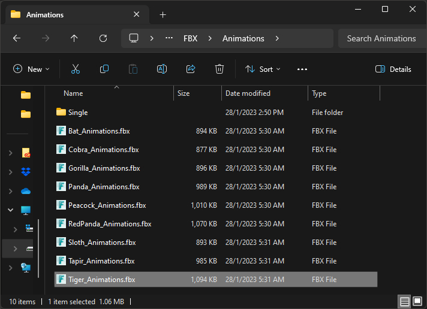
Task: Expand the Dropbox item in navigation pane
Action: click(x=11, y=172)
